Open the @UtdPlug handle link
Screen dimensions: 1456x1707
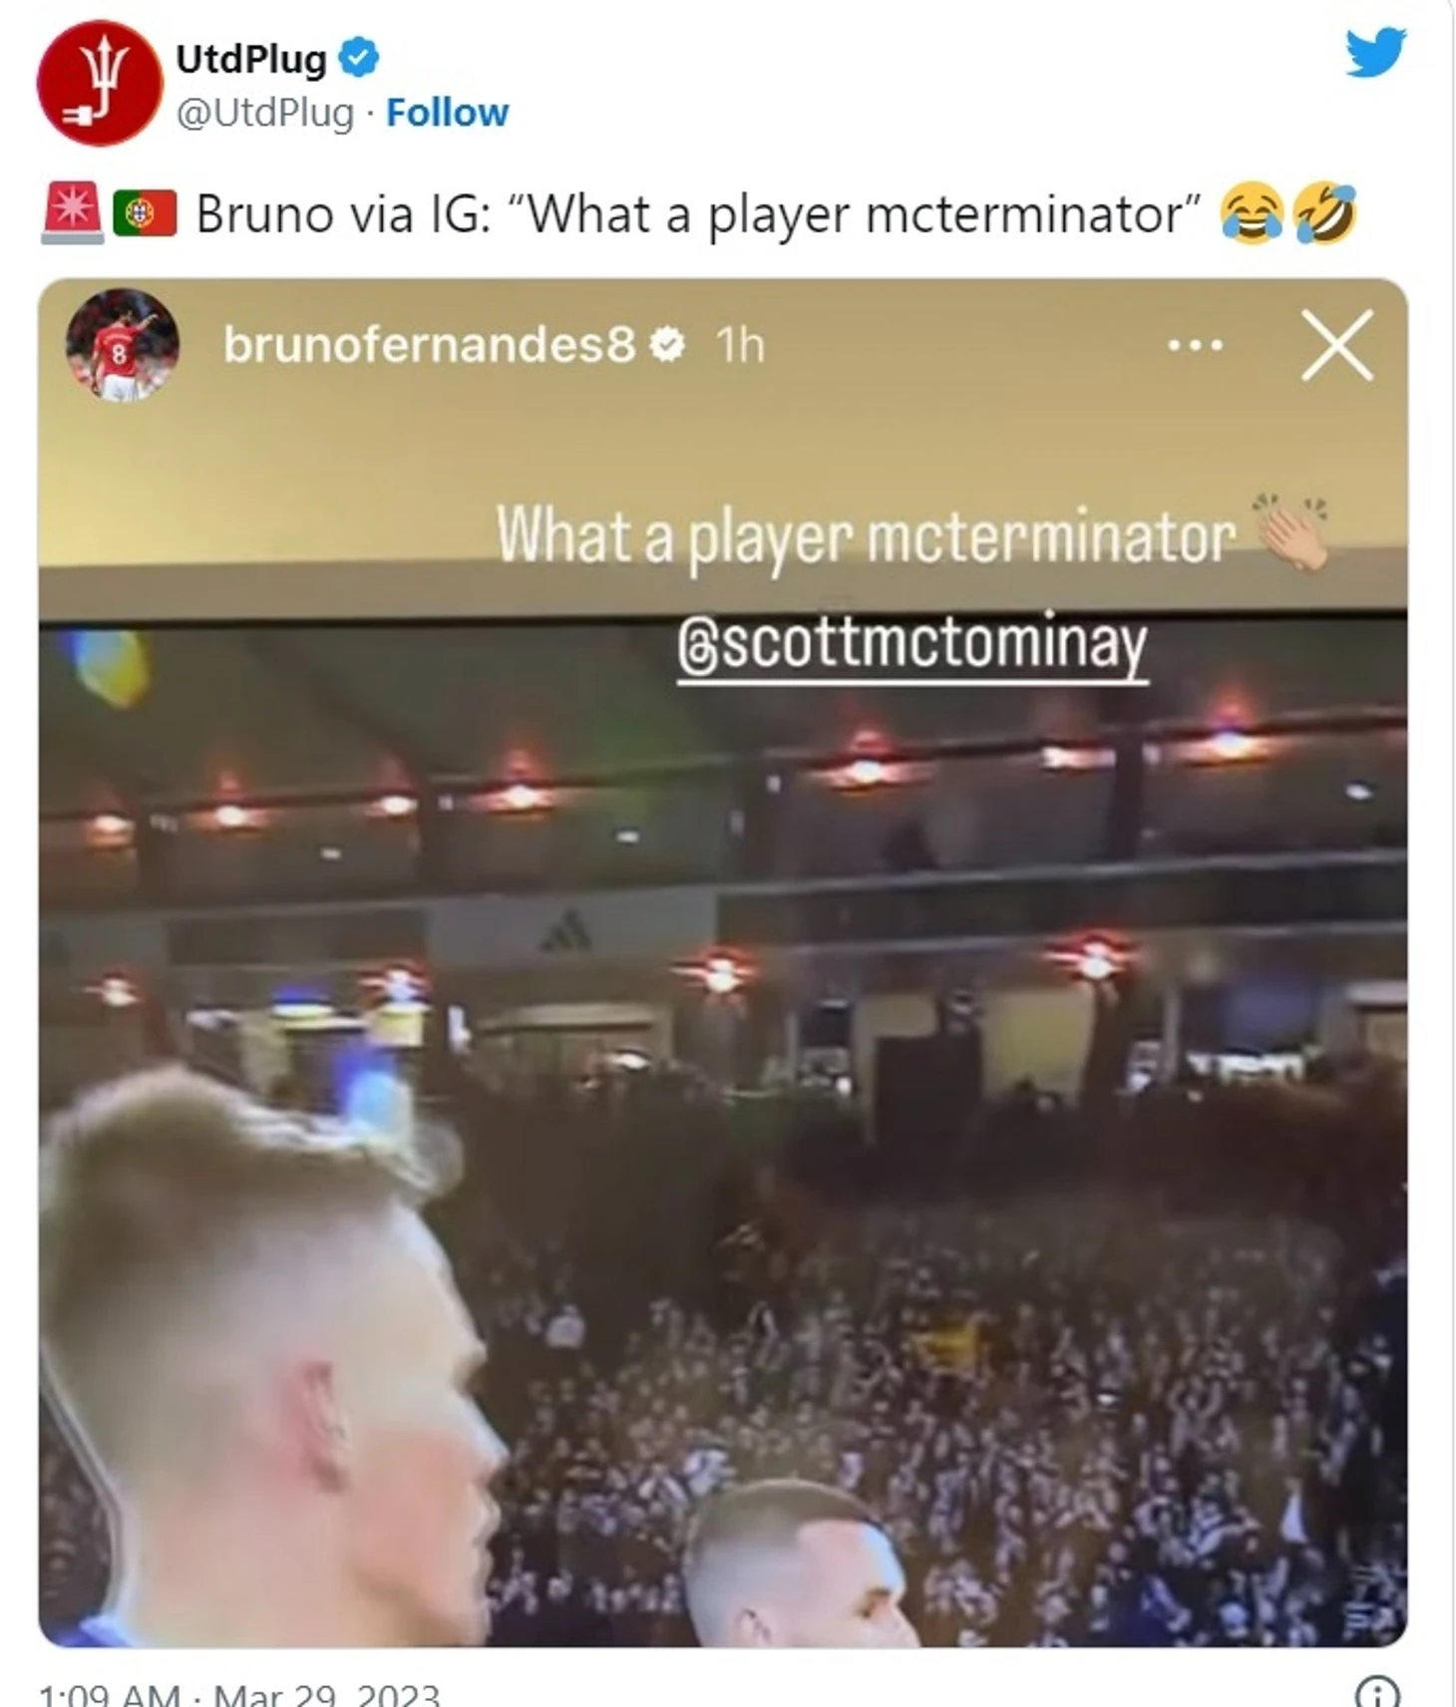click(264, 113)
